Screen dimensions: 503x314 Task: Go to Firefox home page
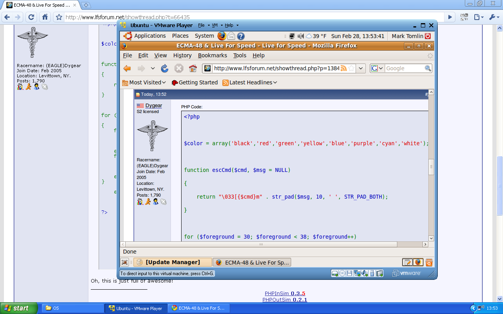point(193,68)
